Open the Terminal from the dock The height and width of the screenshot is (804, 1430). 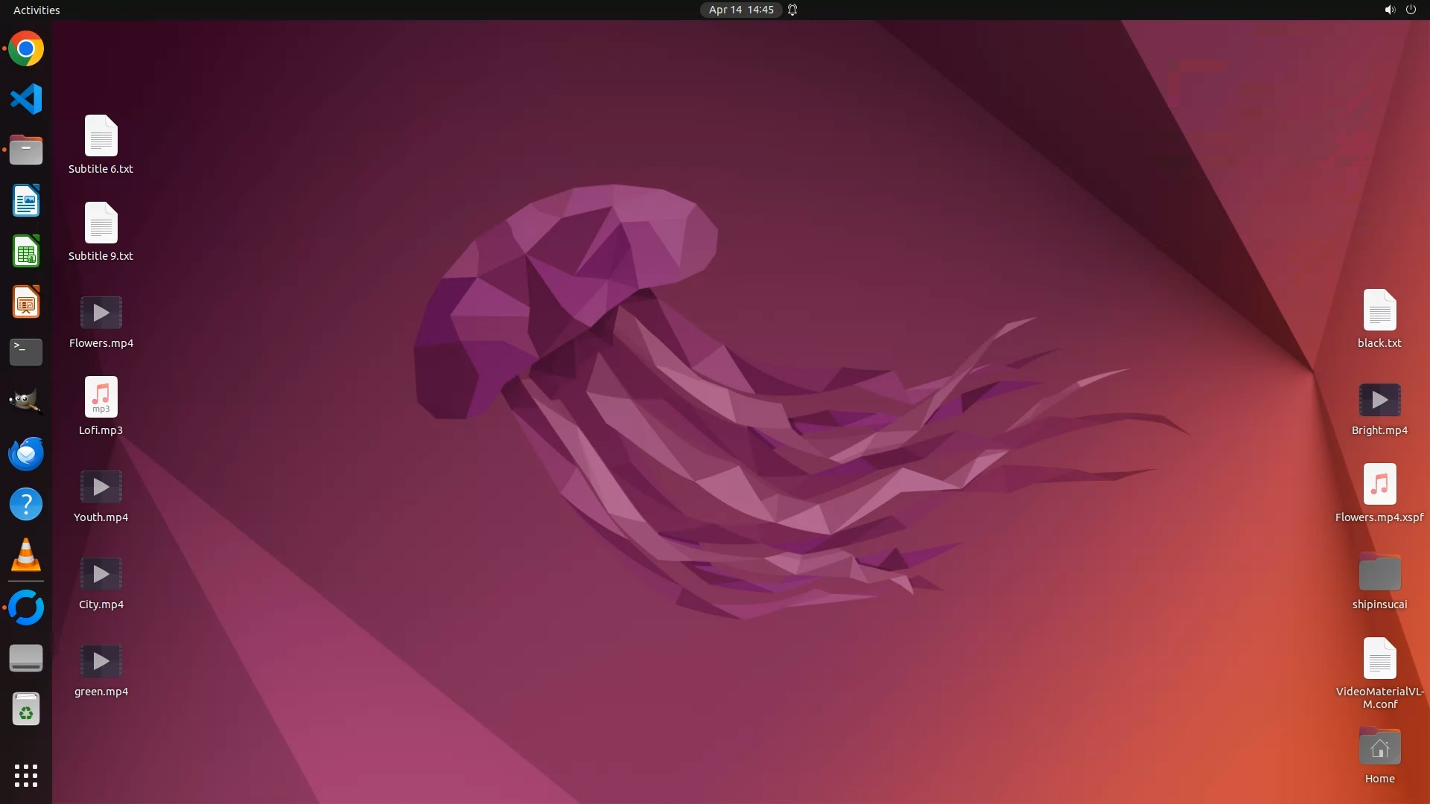point(26,352)
